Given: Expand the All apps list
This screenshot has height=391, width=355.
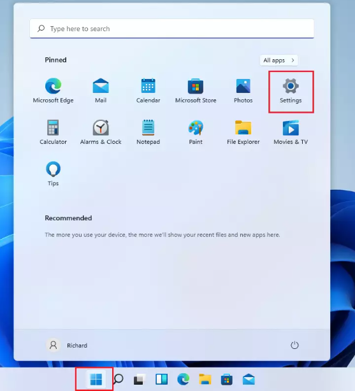Looking at the screenshot, I should [279, 60].
